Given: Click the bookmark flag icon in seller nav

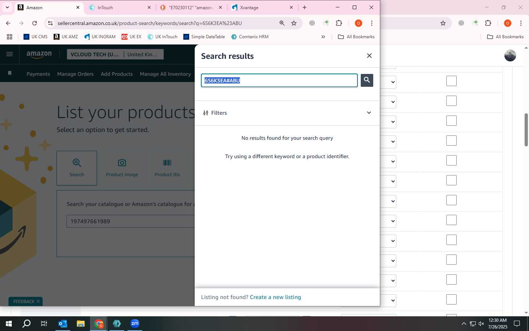Looking at the screenshot, I should coord(10,73).
